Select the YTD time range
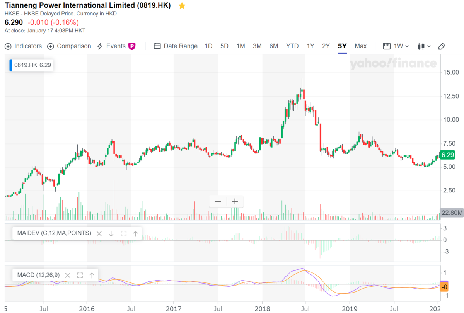The height and width of the screenshot is (313, 464). pos(292,46)
